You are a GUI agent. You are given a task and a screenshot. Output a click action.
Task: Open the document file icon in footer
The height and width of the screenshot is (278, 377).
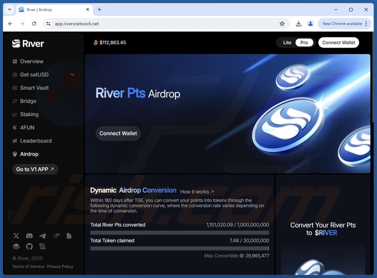(69, 236)
